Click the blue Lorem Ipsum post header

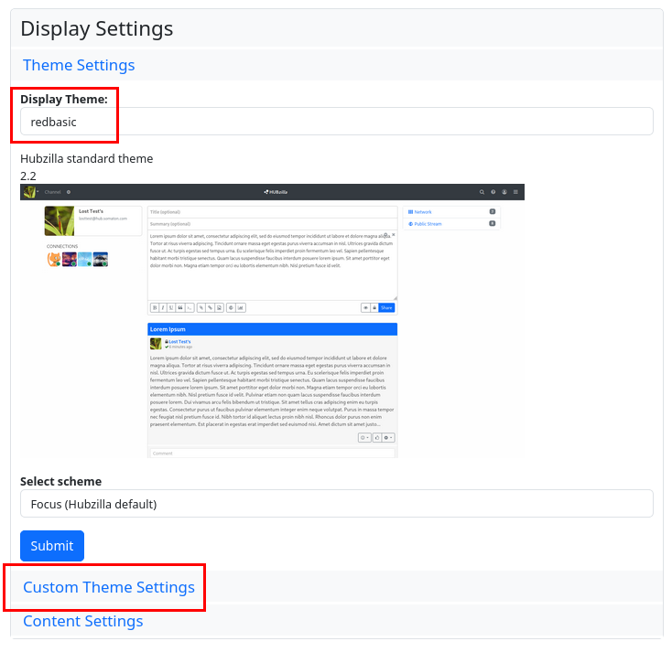pyautogui.click(x=272, y=328)
